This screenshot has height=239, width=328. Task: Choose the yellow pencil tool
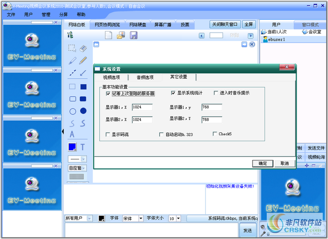[x=83, y=60]
